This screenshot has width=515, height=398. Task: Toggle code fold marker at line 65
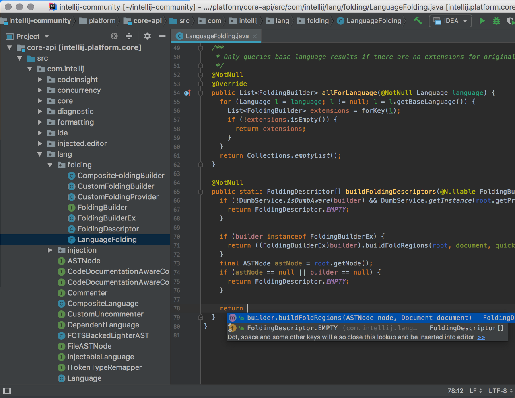tap(200, 192)
